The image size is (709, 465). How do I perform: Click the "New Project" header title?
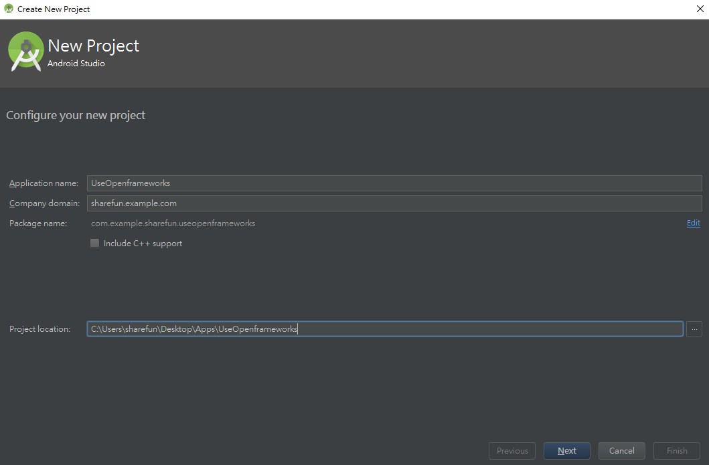93,45
